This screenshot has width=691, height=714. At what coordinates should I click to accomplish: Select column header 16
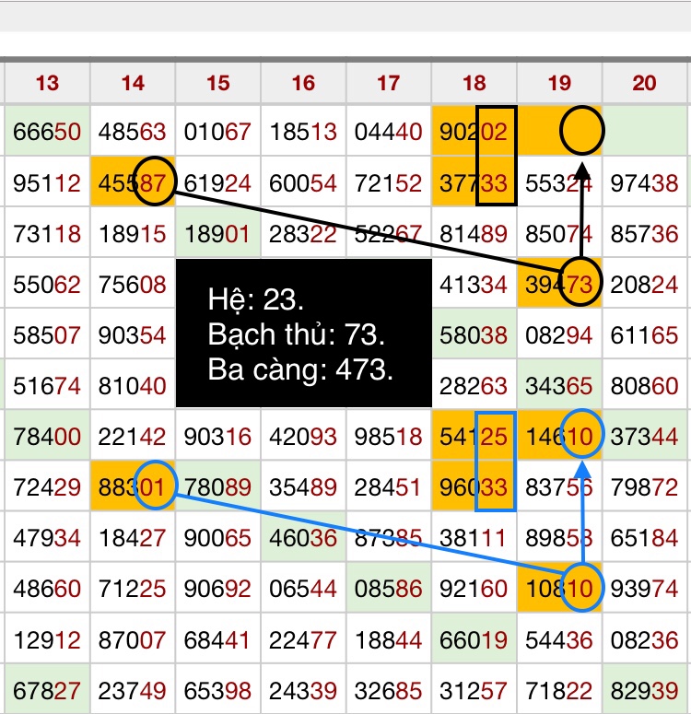point(303,83)
